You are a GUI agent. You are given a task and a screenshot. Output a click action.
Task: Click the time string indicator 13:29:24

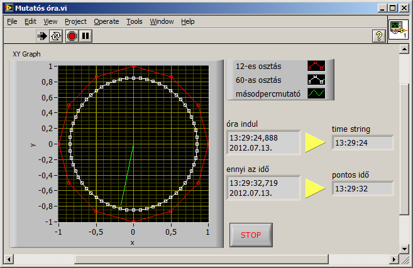pos(363,143)
